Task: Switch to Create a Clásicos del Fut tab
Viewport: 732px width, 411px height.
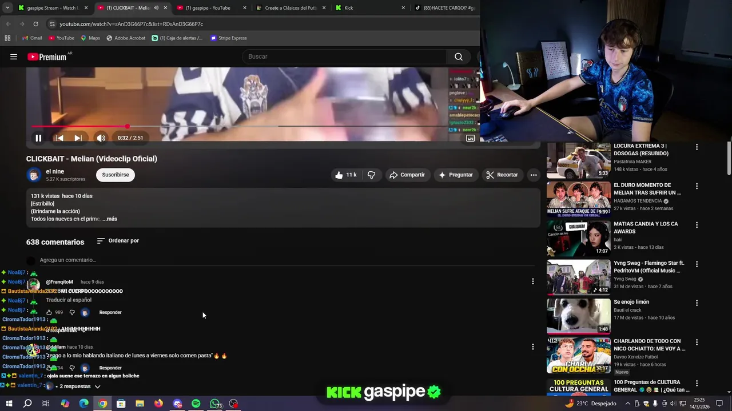Action: [290, 8]
